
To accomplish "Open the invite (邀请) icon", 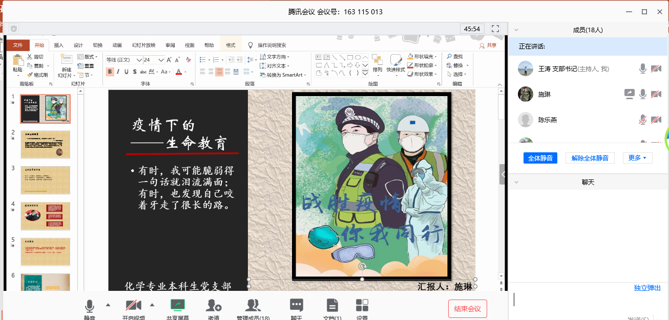I will click(x=214, y=306).
